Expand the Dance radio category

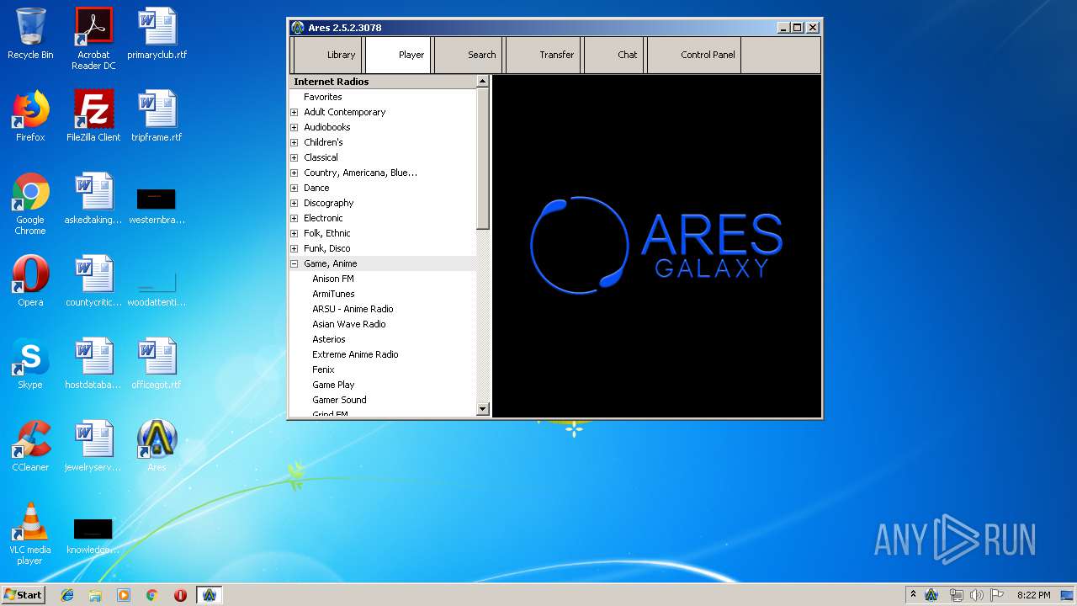pyautogui.click(x=294, y=188)
